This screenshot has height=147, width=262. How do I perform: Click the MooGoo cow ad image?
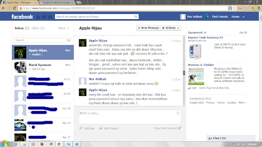(196, 76)
